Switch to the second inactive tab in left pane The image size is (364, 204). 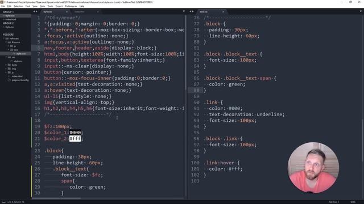click(86, 11)
